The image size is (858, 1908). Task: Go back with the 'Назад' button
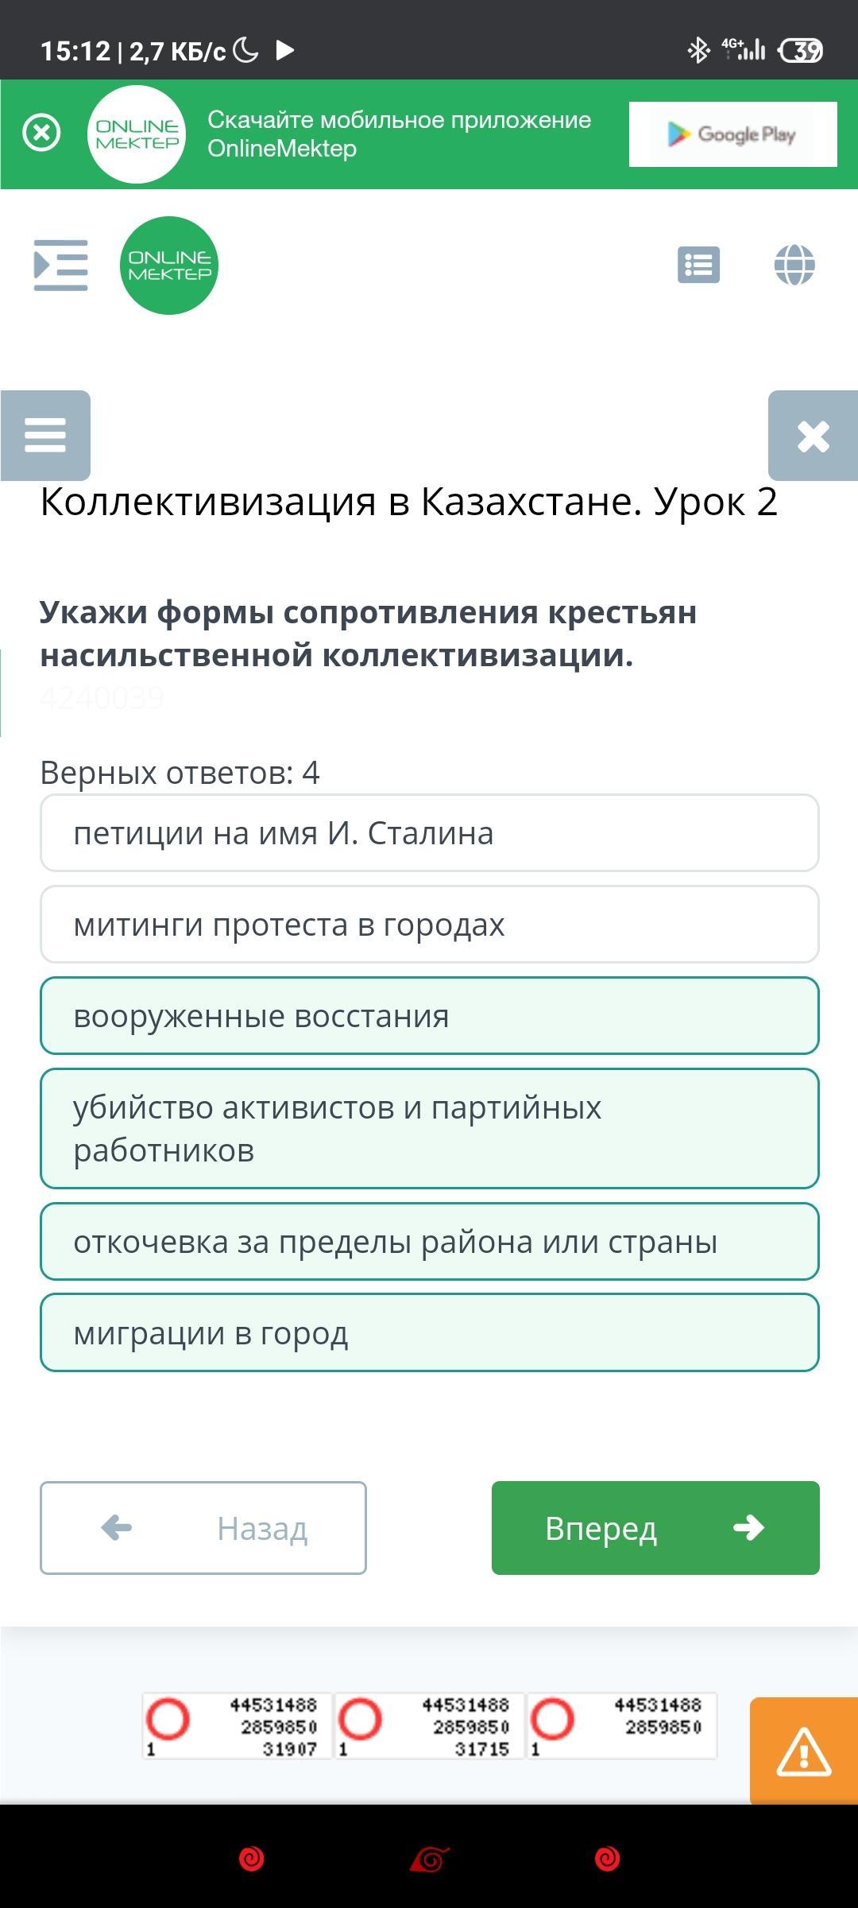tap(203, 1528)
